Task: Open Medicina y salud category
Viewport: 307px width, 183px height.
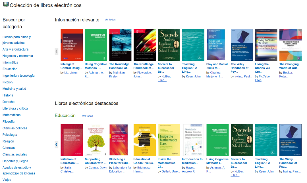Action: 14,89
